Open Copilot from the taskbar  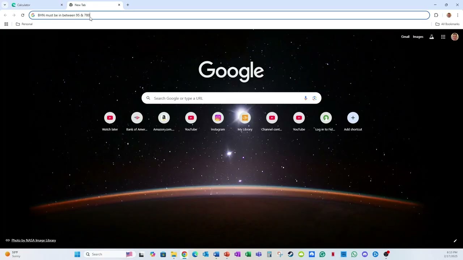[153, 254]
